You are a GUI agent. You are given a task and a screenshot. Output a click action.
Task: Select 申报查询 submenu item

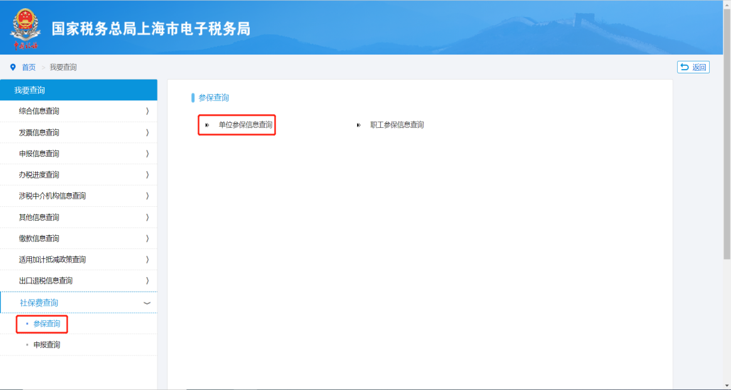[46, 345]
